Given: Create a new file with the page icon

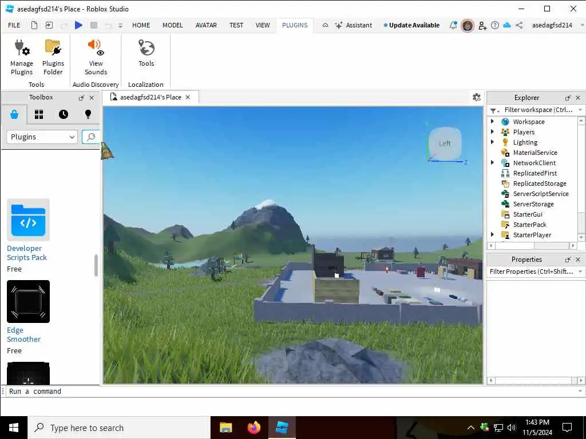Looking at the screenshot, I should 34,25.
